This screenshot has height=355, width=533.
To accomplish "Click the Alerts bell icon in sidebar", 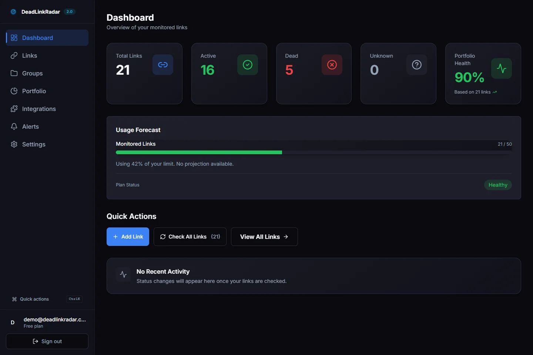I will coord(14,126).
